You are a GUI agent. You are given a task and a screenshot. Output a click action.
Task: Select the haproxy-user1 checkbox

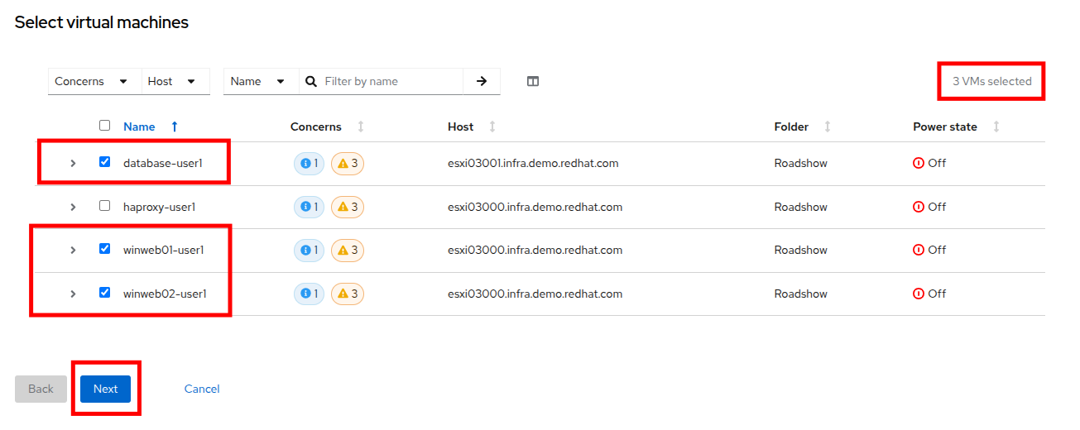[104, 206]
